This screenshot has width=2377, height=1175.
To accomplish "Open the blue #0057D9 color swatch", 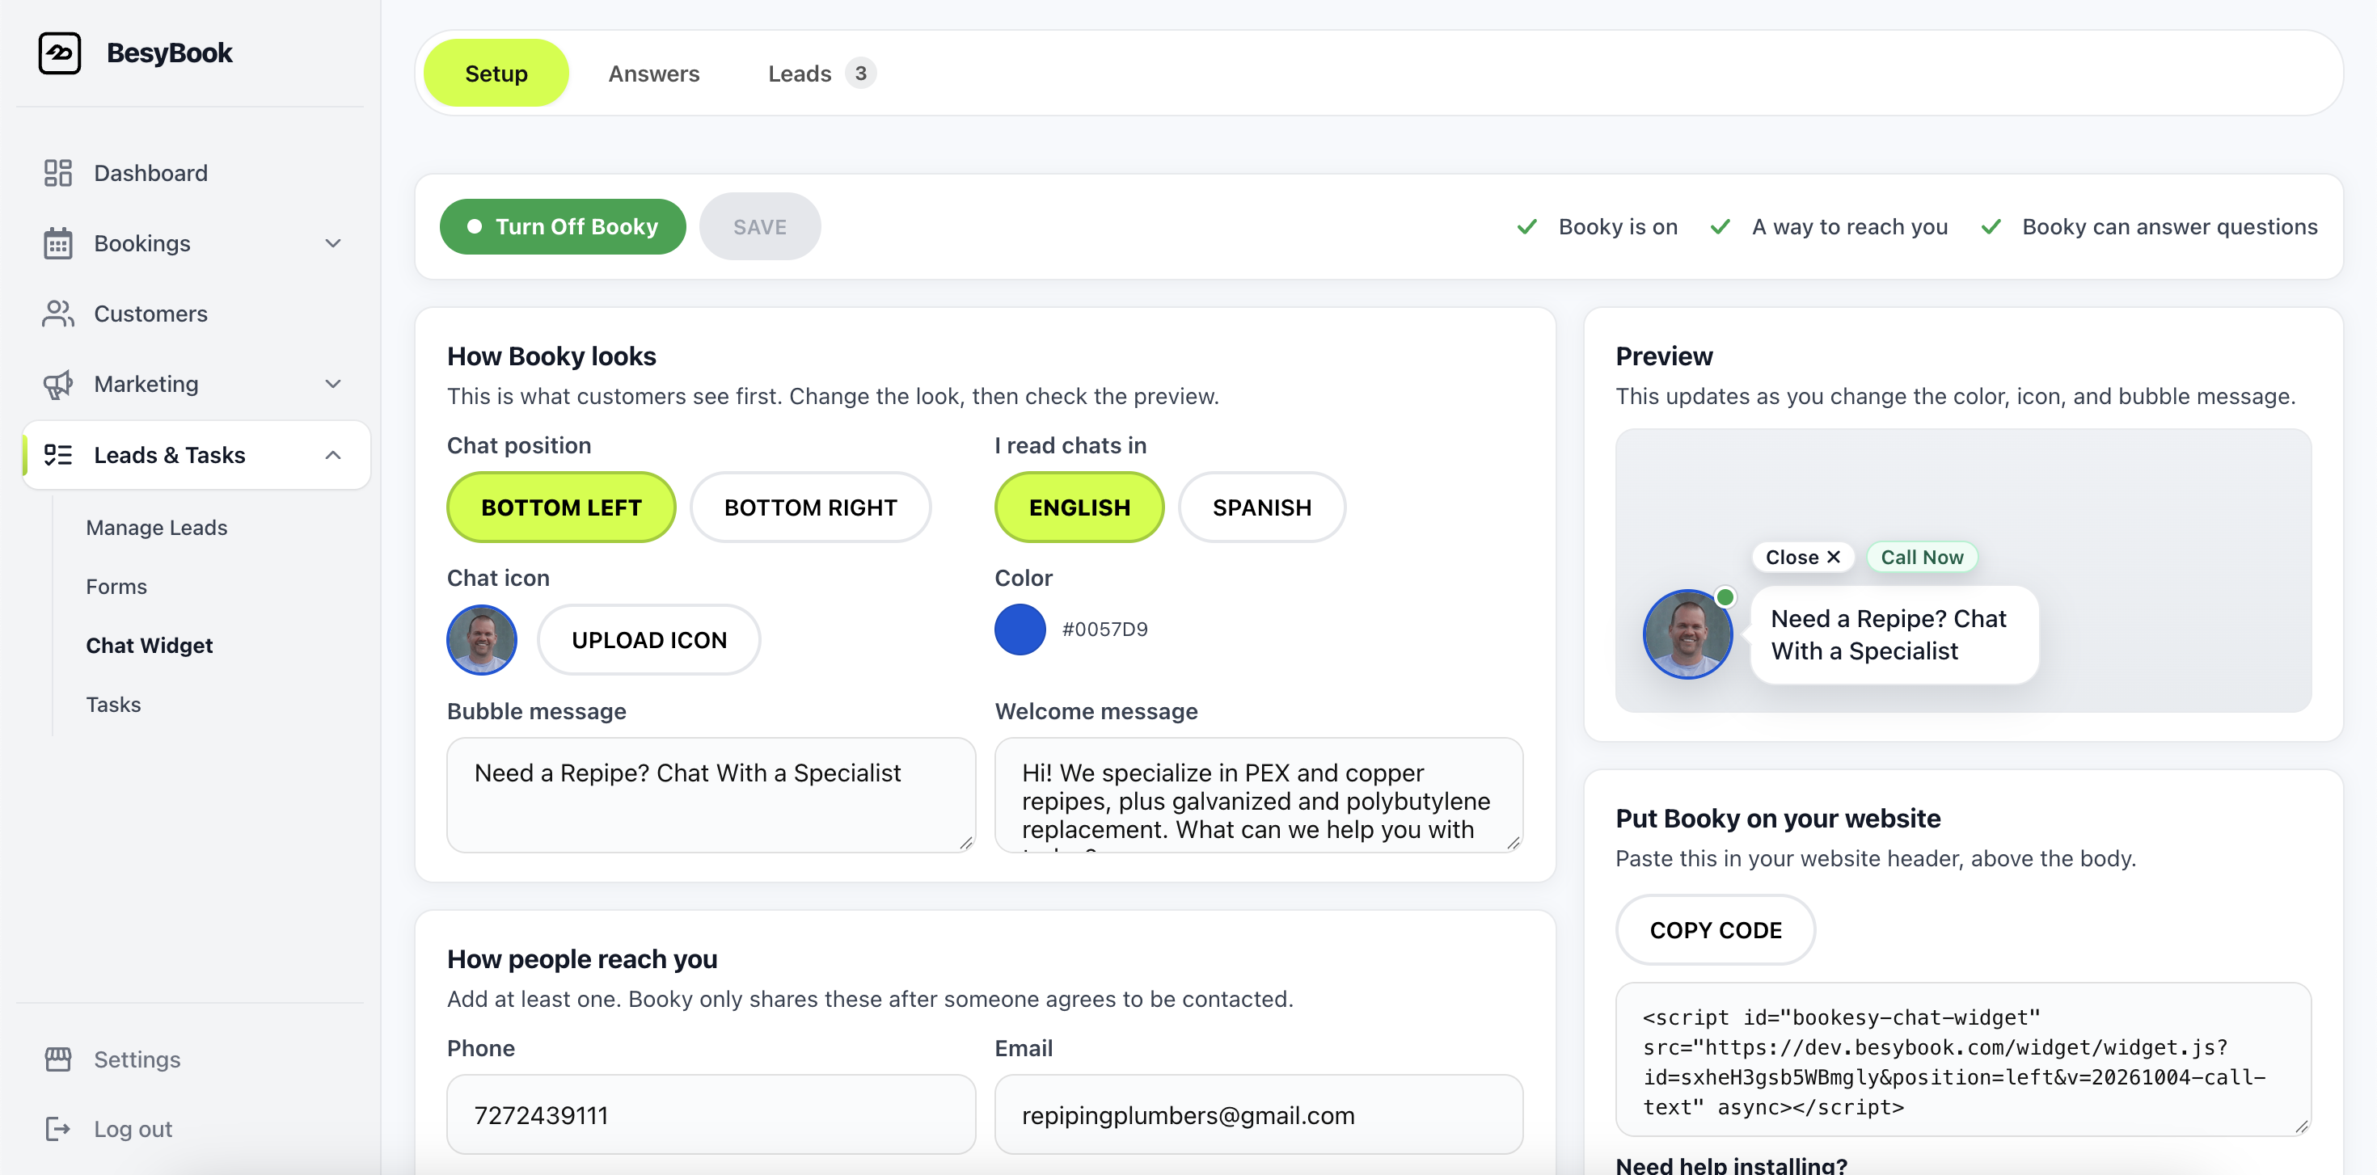I will pos(1020,630).
